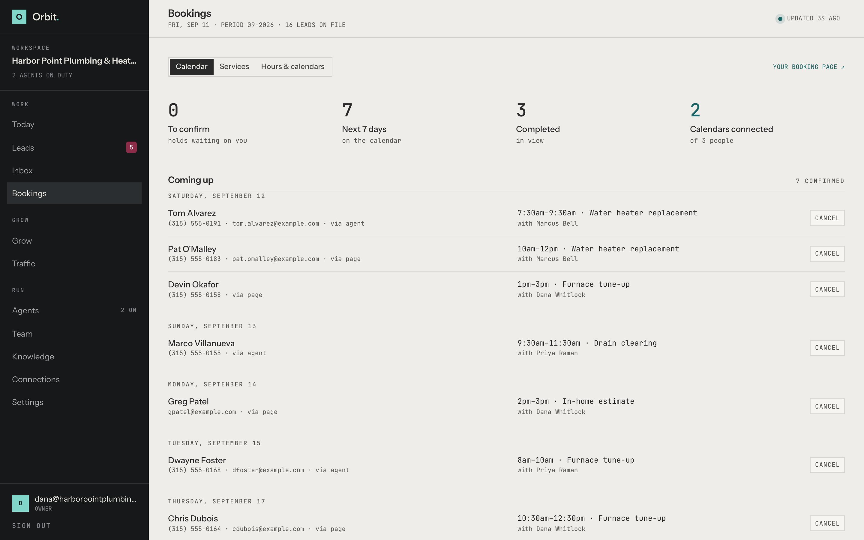Cancel Marco Villanueva's drain clearing
This screenshot has width=864, height=540.
(827, 348)
